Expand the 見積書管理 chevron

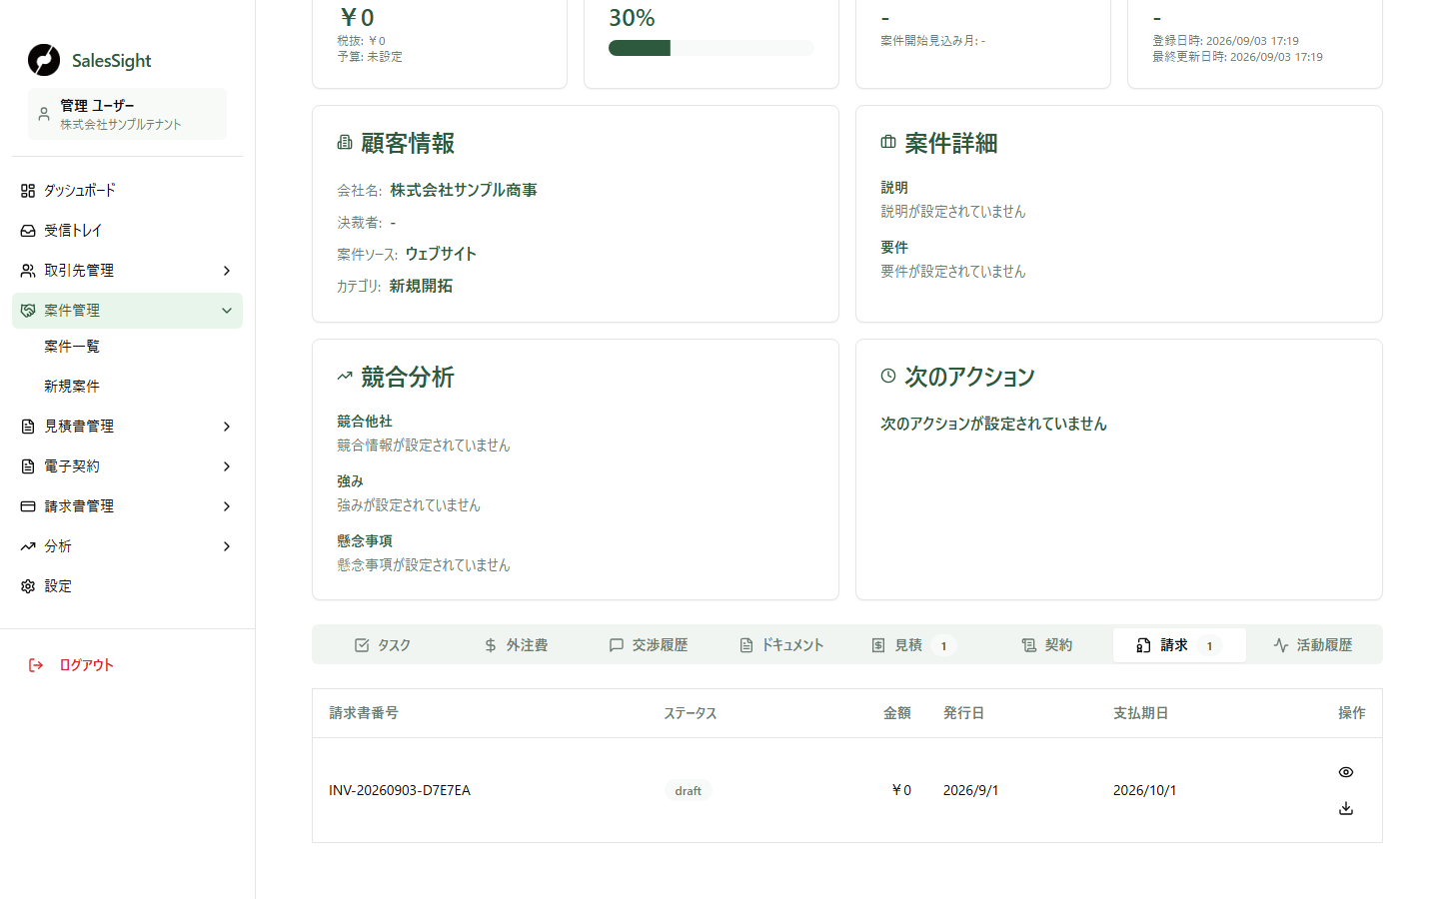tap(227, 427)
